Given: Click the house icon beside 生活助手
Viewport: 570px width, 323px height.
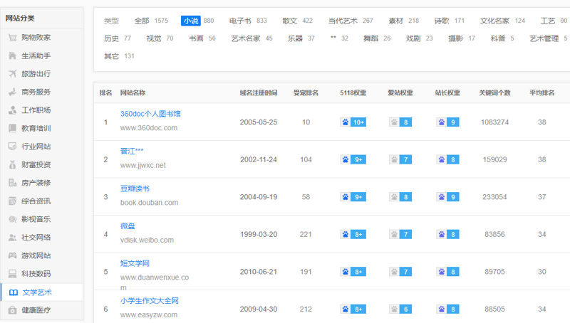Looking at the screenshot, I should (x=12, y=55).
